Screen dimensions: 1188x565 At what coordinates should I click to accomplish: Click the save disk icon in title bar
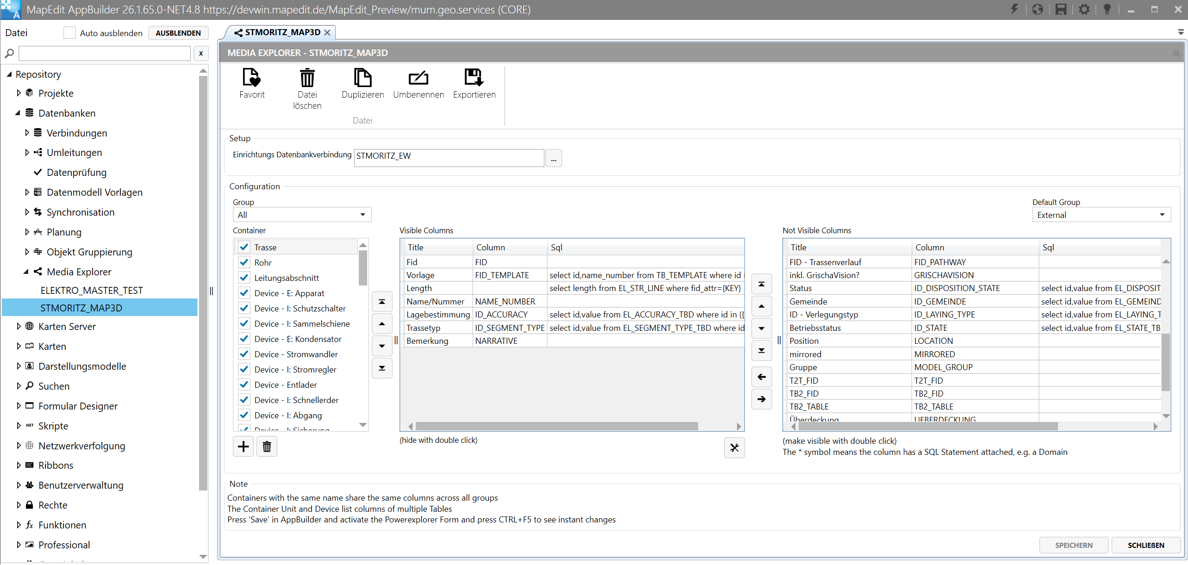(x=1061, y=9)
